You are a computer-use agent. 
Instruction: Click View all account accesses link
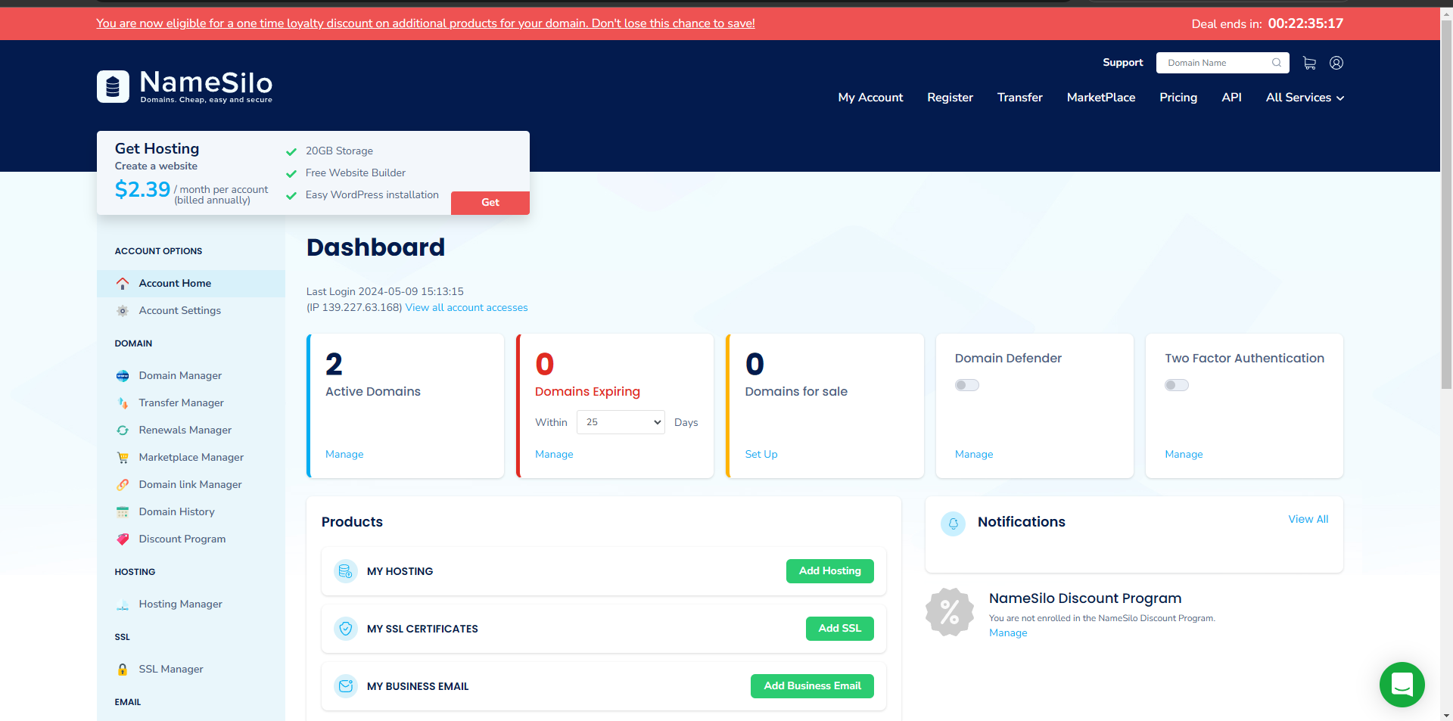(467, 308)
